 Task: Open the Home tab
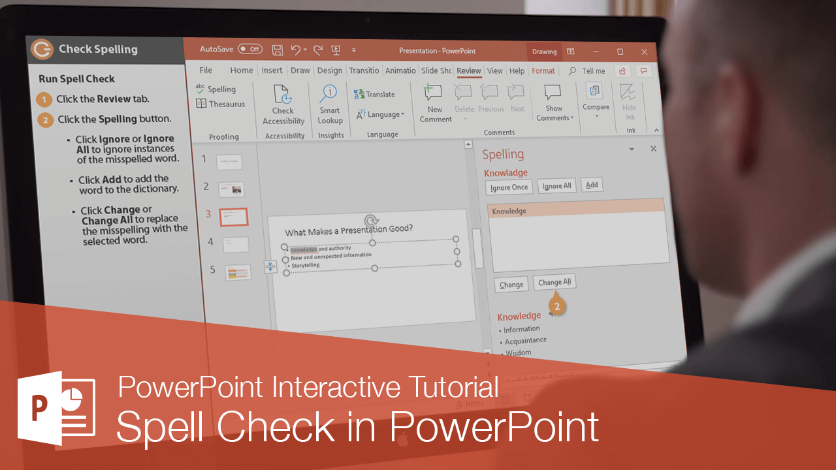(x=241, y=70)
